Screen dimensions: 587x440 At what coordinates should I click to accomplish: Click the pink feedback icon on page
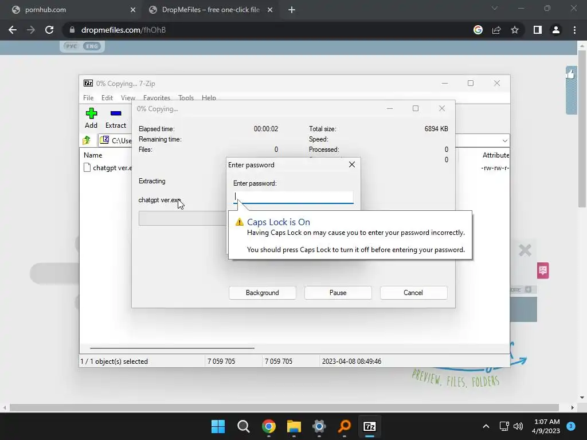(x=543, y=270)
